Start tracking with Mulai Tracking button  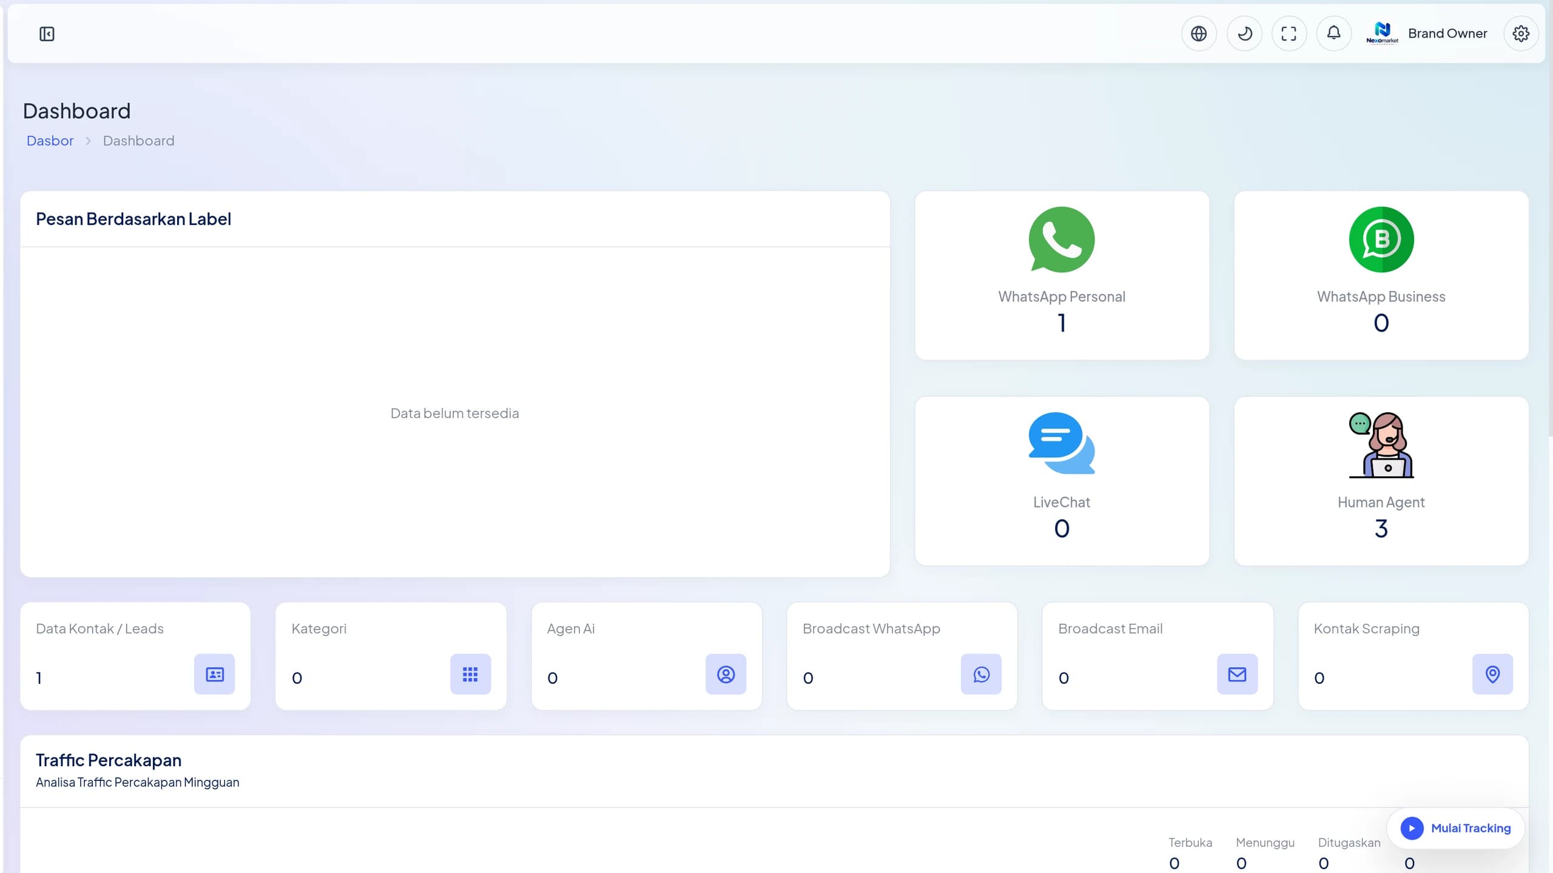coord(1455,828)
